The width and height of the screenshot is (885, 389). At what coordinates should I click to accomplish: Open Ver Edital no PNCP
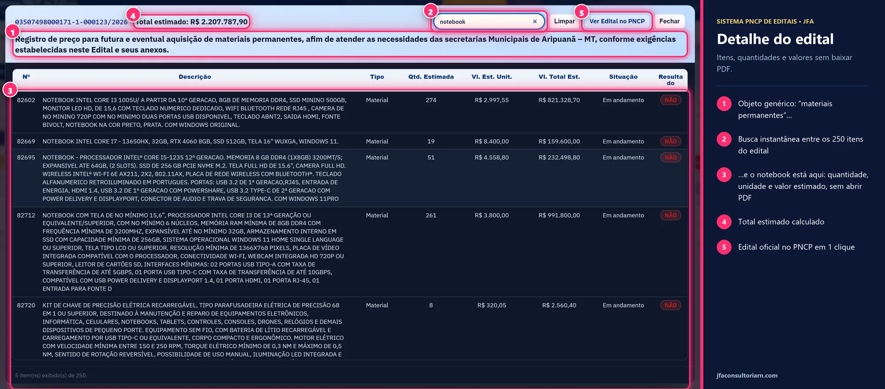(x=617, y=21)
